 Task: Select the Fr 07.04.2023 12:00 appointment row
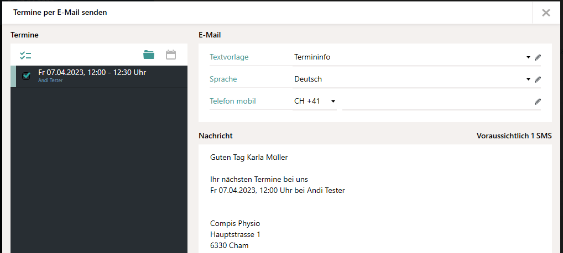coord(105,72)
